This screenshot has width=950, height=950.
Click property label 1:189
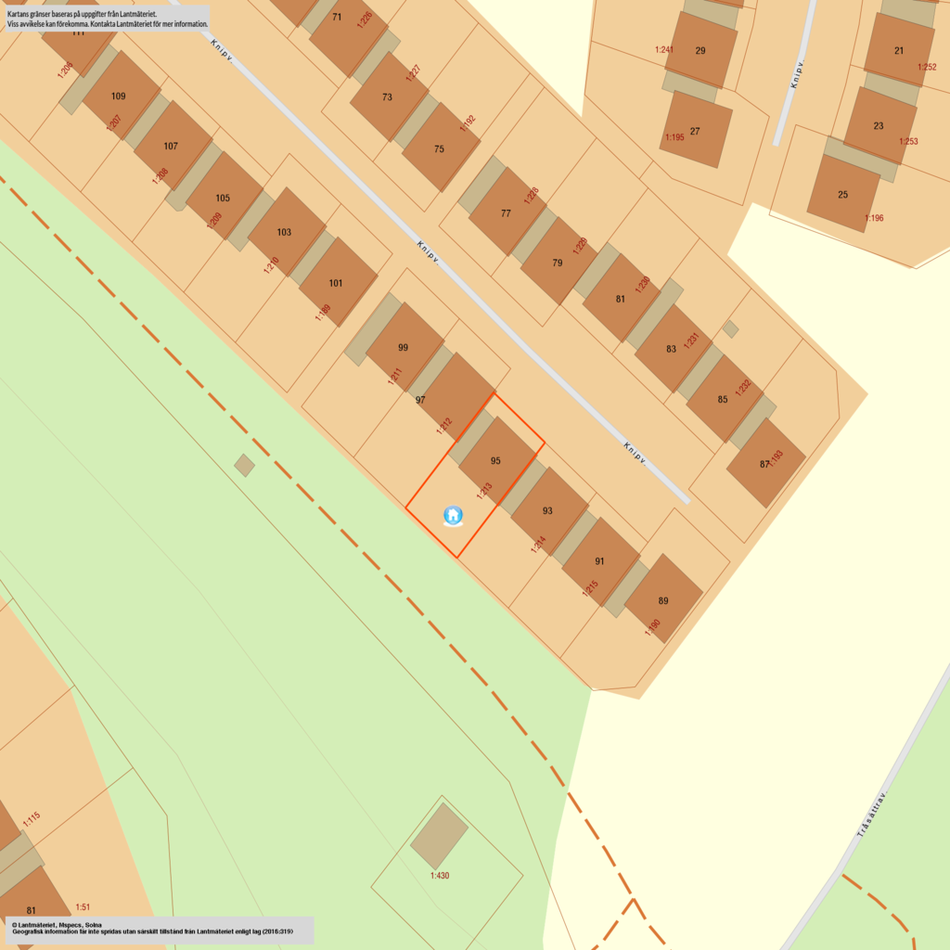(323, 313)
